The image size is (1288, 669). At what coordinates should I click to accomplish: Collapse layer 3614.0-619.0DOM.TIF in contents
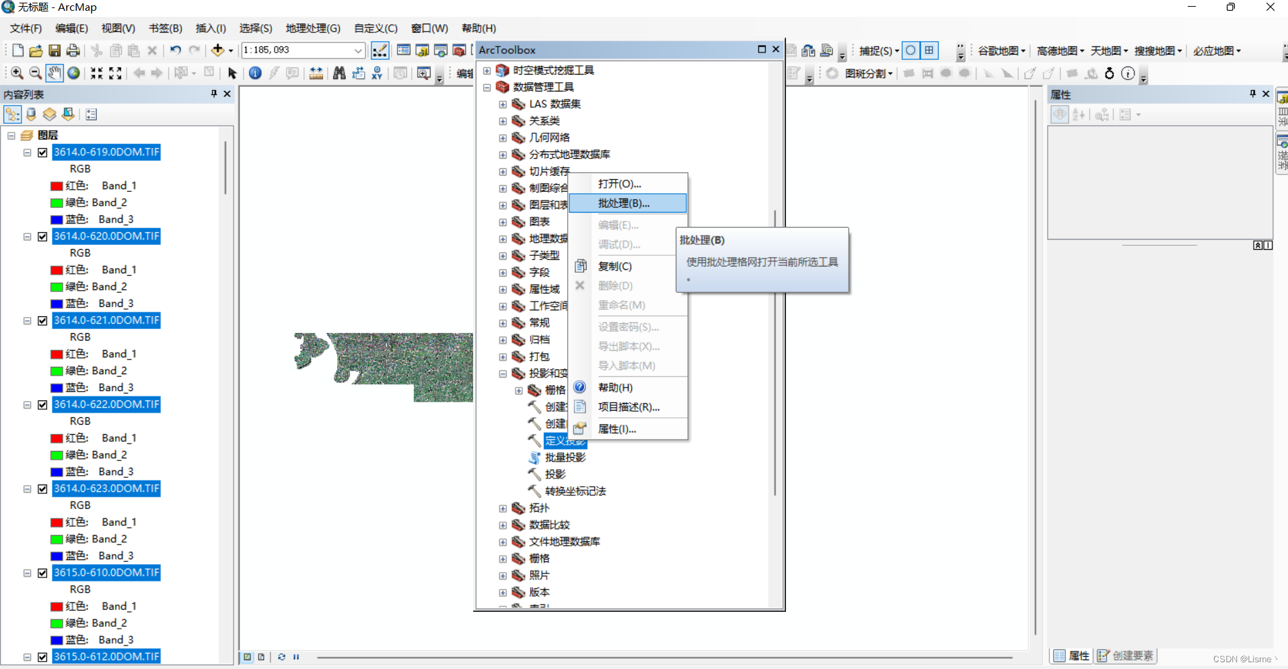coord(28,153)
